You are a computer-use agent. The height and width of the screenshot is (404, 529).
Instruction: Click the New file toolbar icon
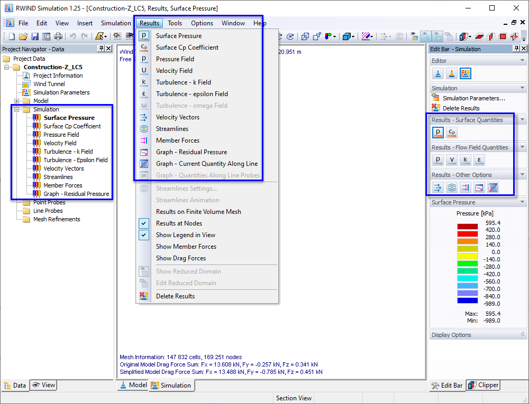(12, 36)
